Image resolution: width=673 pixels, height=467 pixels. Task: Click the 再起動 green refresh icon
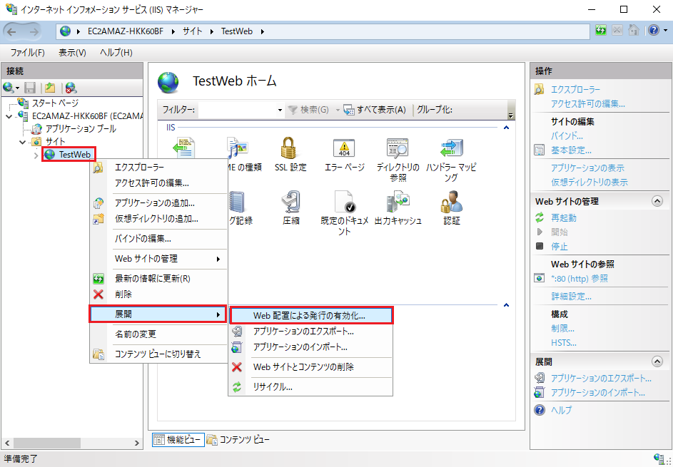click(x=540, y=217)
